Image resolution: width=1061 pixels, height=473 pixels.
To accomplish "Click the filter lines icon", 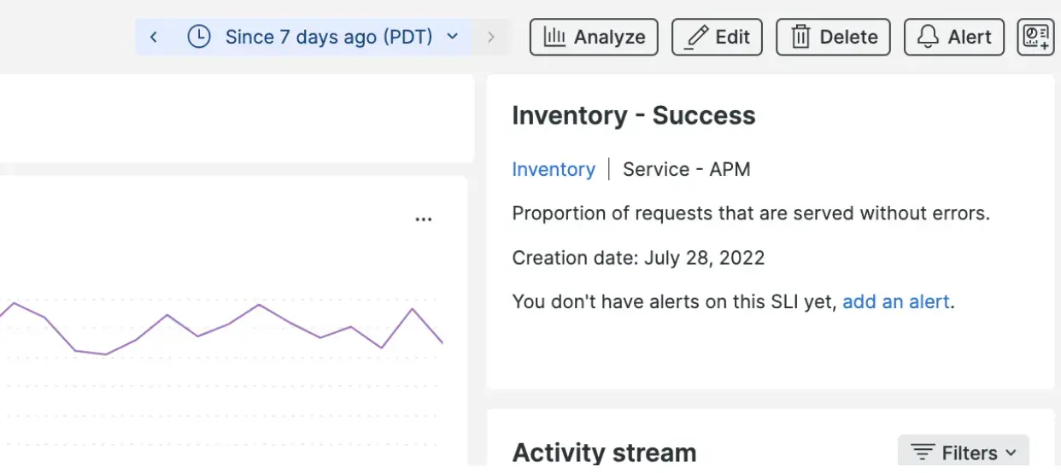I will tap(922, 453).
